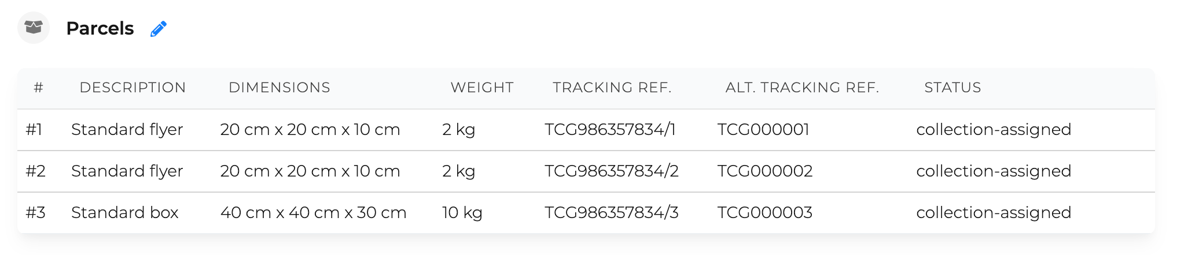Open tracking reference TCG986357834/3
This screenshot has height=255, width=1177.
(612, 212)
